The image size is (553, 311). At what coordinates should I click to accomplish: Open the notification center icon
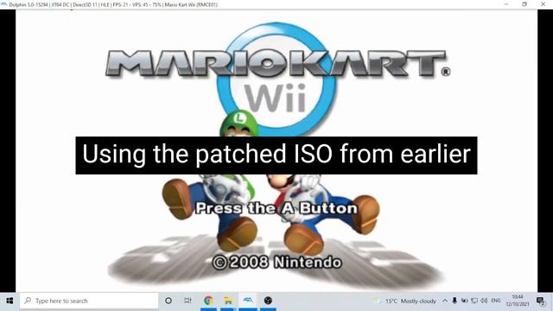(x=540, y=301)
